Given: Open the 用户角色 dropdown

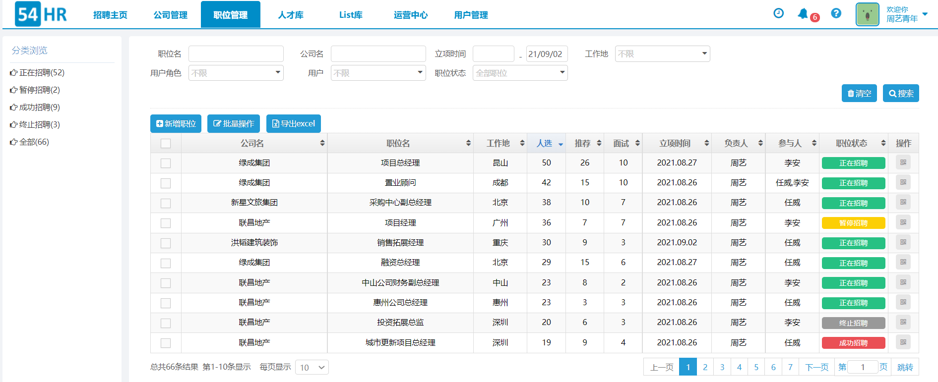Looking at the screenshot, I should pyautogui.click(x=236, y=73).
